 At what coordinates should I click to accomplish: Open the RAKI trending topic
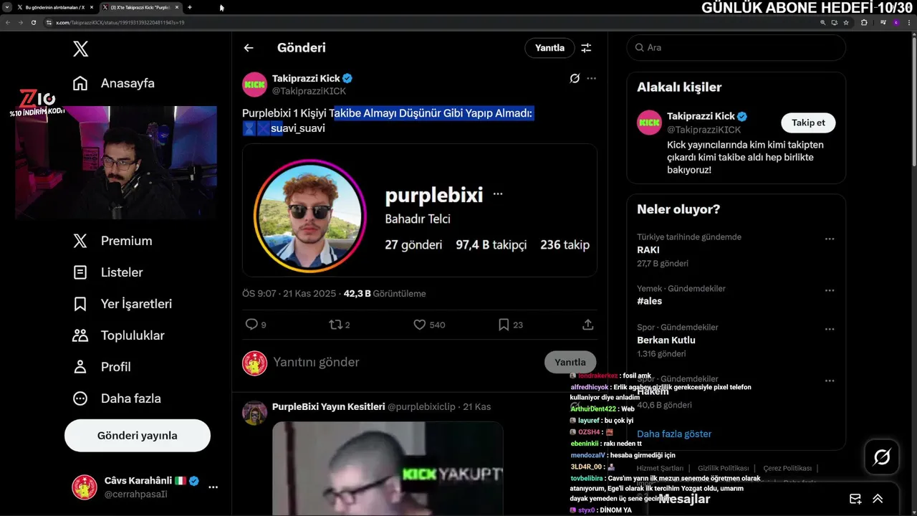[x=648, y=250]
